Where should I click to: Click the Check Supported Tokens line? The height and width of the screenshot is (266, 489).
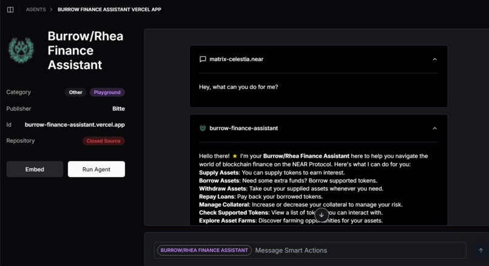click(291, 213)
